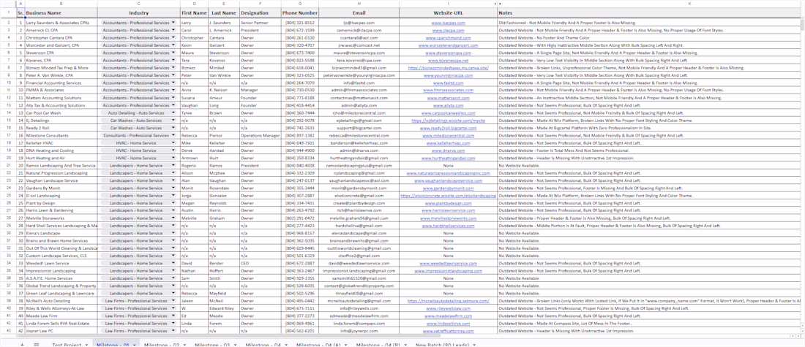Open the Milstone - 01 tab menu arrow

click(135, 345)
